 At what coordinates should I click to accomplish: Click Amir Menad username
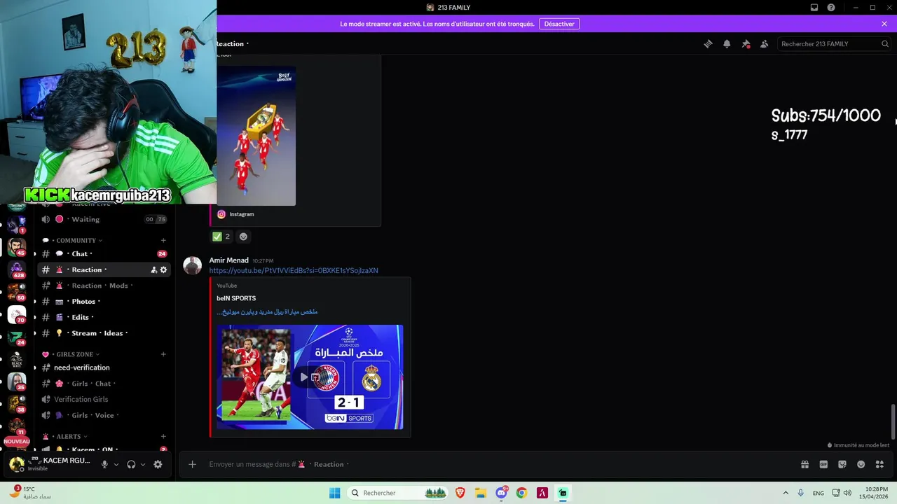[228, 260]
